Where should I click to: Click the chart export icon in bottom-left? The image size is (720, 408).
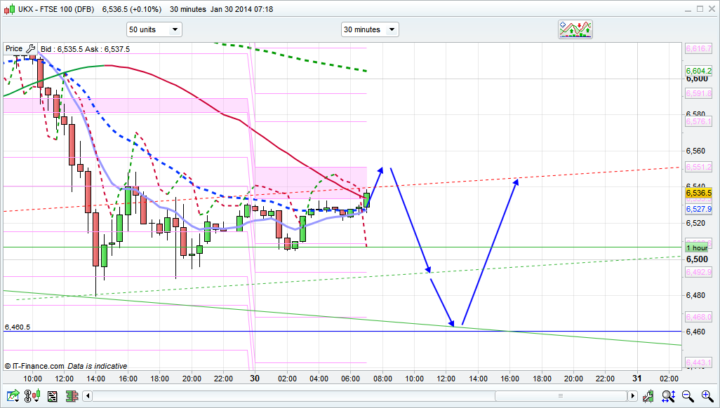click(12, 396)
